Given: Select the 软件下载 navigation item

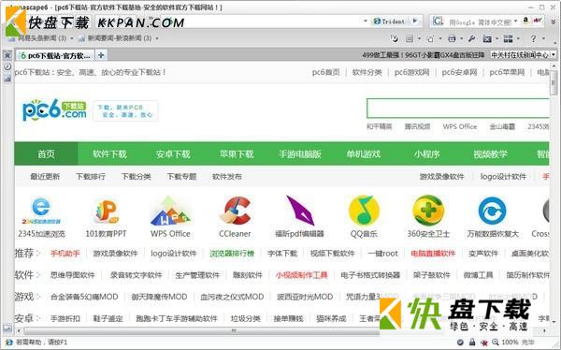Looking at the screenshot, I should click(x=109, y=154).
